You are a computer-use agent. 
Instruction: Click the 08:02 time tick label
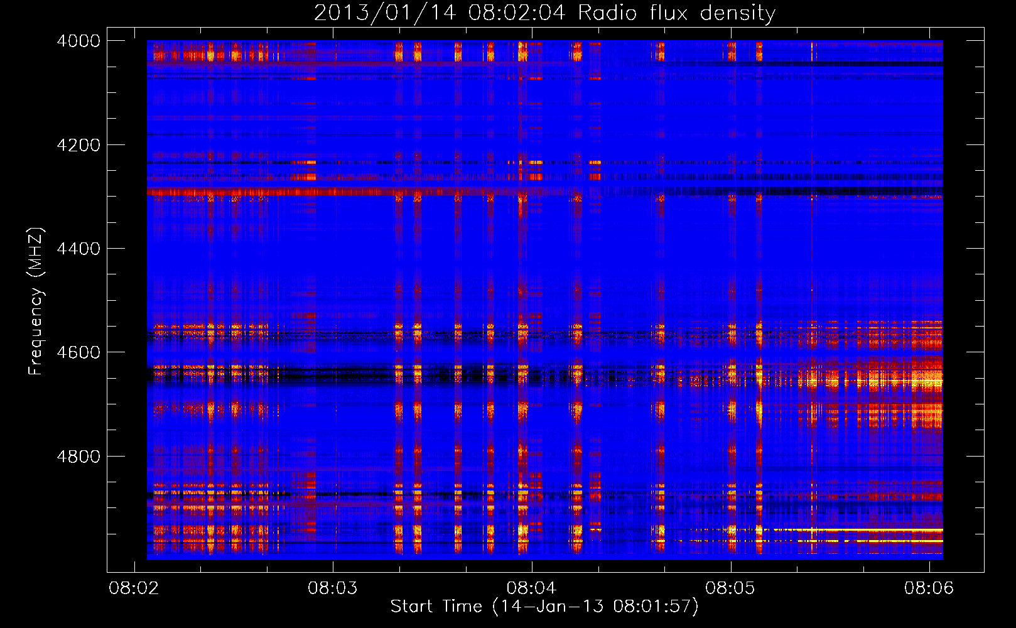click(x=134, y=588)
